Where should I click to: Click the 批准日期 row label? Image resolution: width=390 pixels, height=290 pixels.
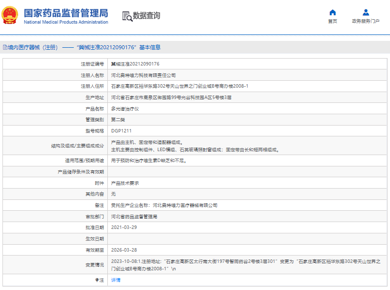[95, 227]
